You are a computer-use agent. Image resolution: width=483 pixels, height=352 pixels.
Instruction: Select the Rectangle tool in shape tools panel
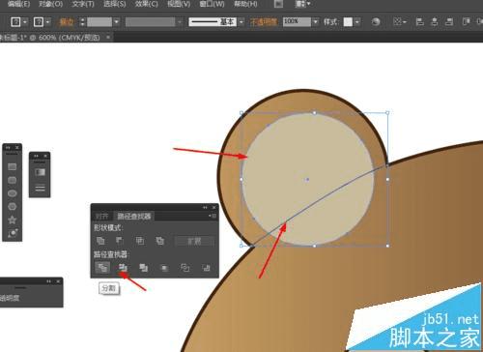pos(12,166)
